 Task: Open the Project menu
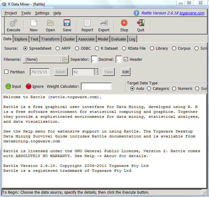coord(11,13)
